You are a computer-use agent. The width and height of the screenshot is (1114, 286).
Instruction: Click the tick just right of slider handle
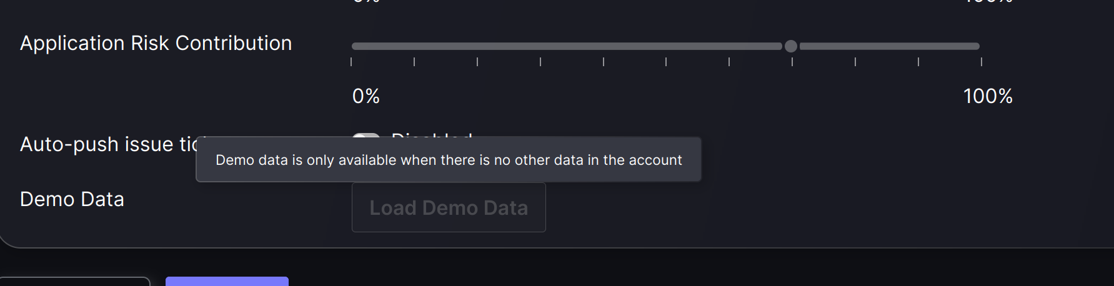pyautogui.click(x=855, y=62)
